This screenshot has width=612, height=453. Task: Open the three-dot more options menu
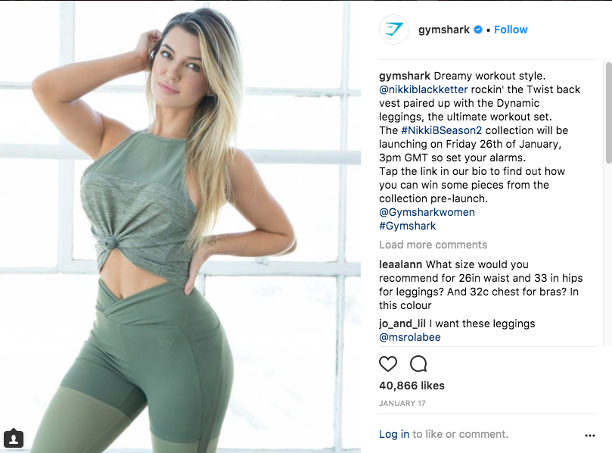(x=590, y=436)
